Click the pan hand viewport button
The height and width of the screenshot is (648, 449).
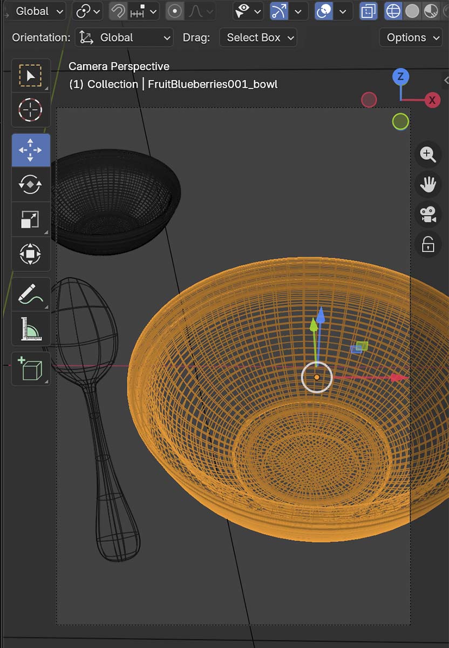click(x=428, y=185)
